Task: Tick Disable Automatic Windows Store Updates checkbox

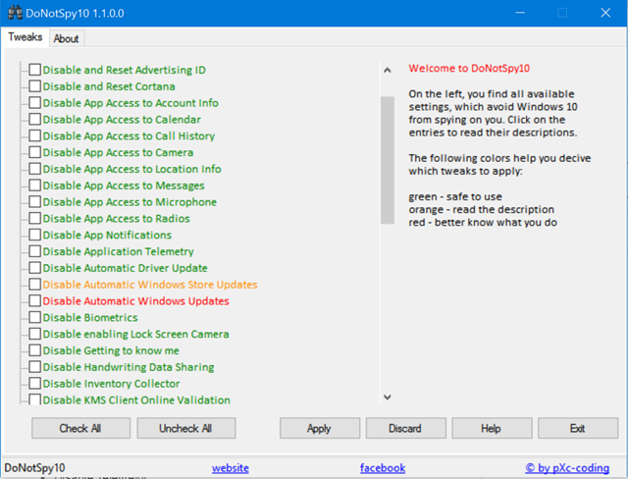Action: [35, 284]
